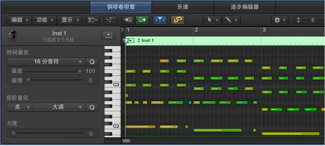Open the 大调 scale type dropdown
325x146 pixels.
(x=59, y=107)
